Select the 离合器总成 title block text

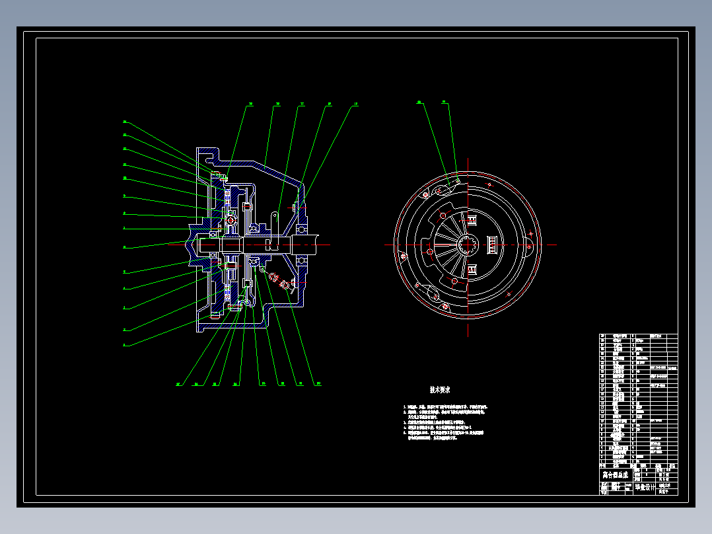(x=616, y=475)
